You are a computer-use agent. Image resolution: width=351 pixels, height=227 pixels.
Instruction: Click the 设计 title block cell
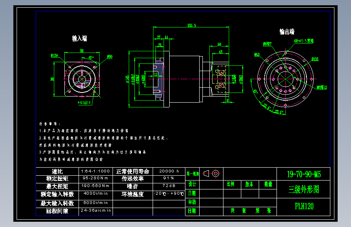[192, 184]
